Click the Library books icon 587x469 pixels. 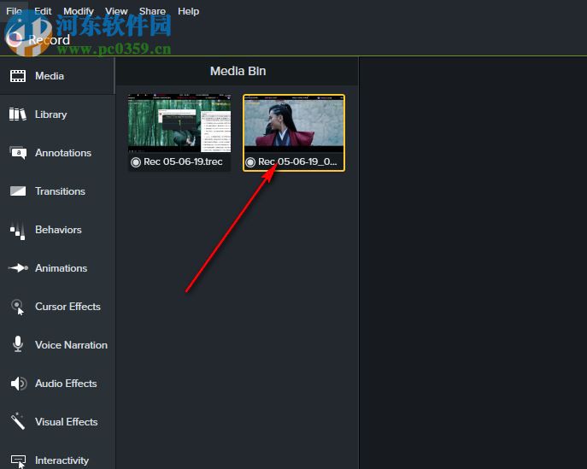tap(18, 114)
